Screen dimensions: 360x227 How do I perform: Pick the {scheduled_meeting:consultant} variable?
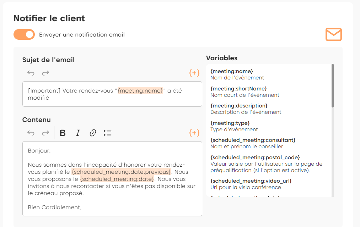(x=253, y=140)
